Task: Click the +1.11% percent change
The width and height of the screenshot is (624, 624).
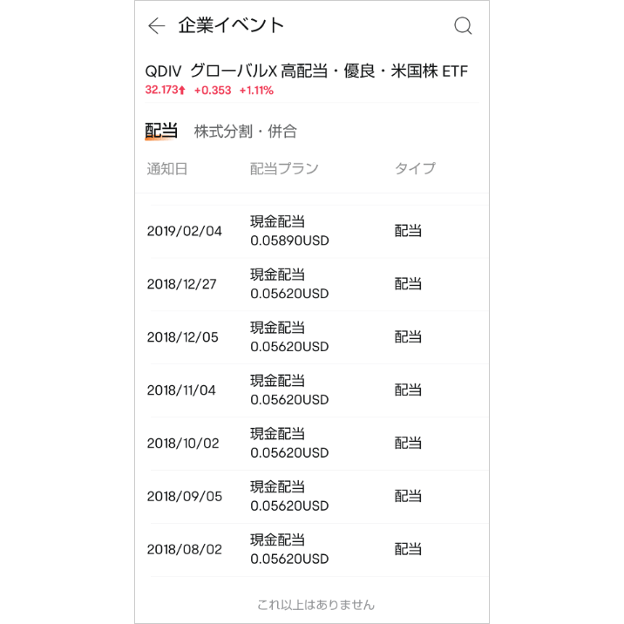Action: (x=256, y=91)
